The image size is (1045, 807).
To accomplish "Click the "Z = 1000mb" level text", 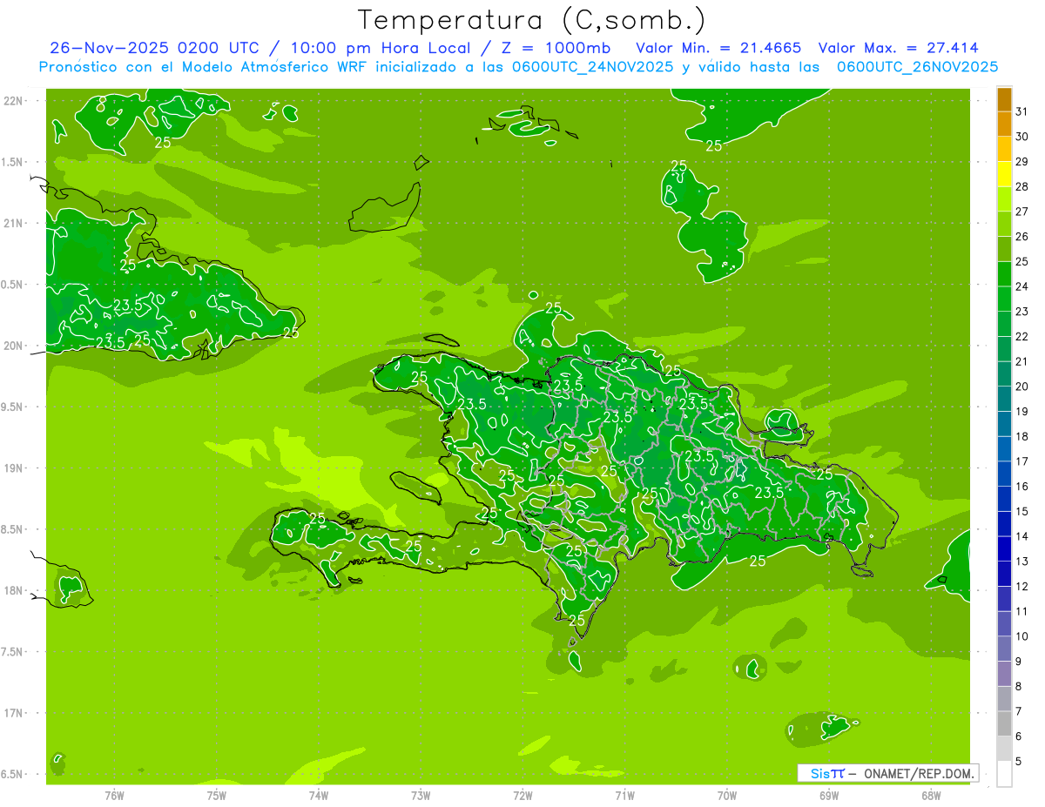I will 554,48.
